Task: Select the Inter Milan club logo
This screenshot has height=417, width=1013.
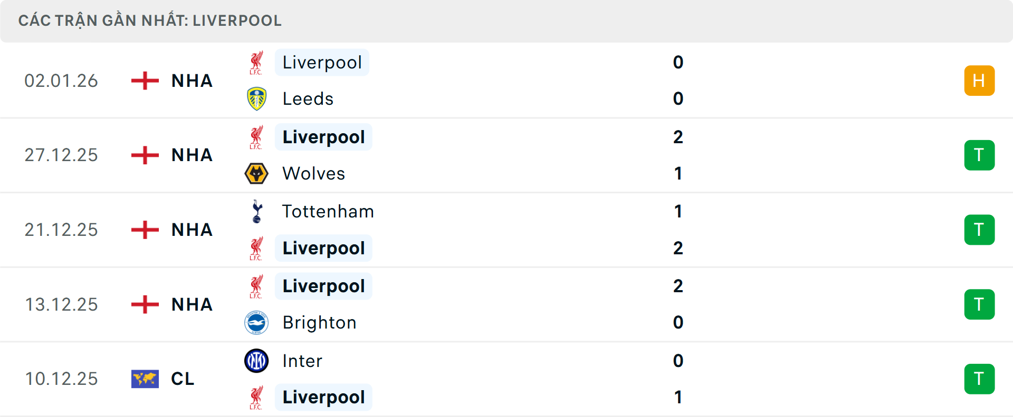Action: 256,361
